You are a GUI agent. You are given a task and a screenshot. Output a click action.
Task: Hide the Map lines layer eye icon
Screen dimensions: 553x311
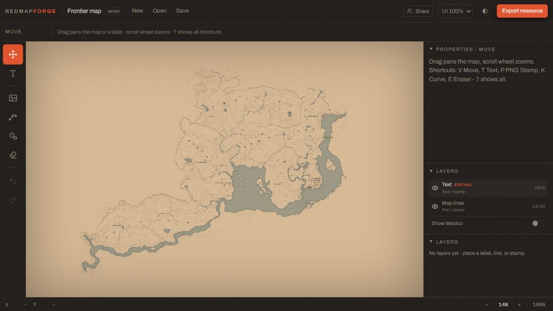coord(435,206)
